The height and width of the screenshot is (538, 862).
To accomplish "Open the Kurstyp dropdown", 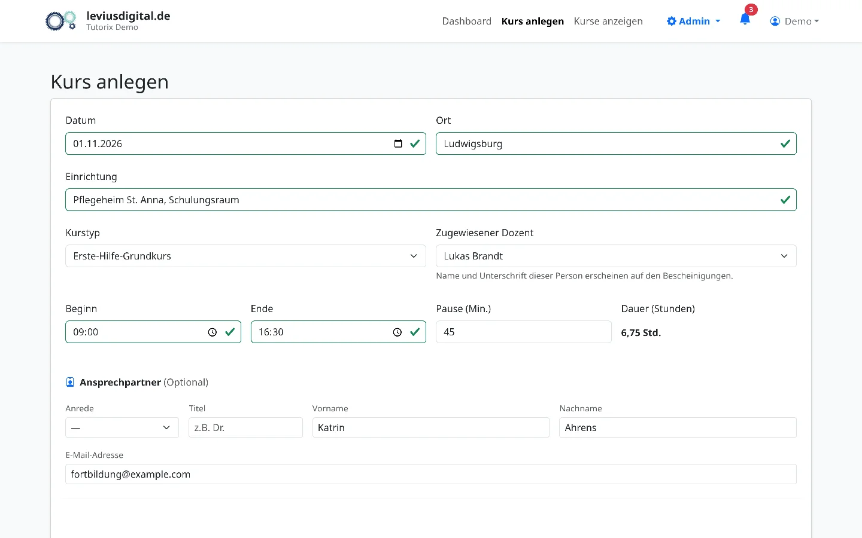I will 245,256.
